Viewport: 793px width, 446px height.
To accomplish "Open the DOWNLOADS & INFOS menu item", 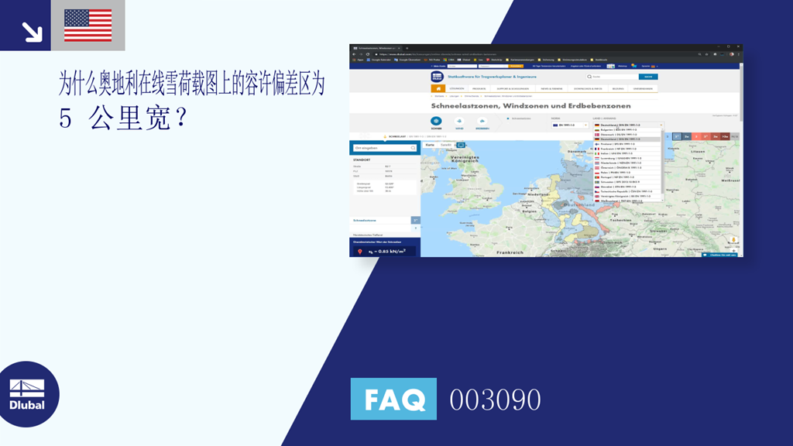I will click(587, 87).
